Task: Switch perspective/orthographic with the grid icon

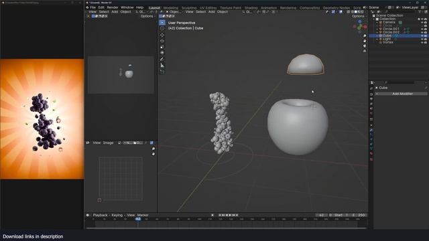Action: pos(365,51)
